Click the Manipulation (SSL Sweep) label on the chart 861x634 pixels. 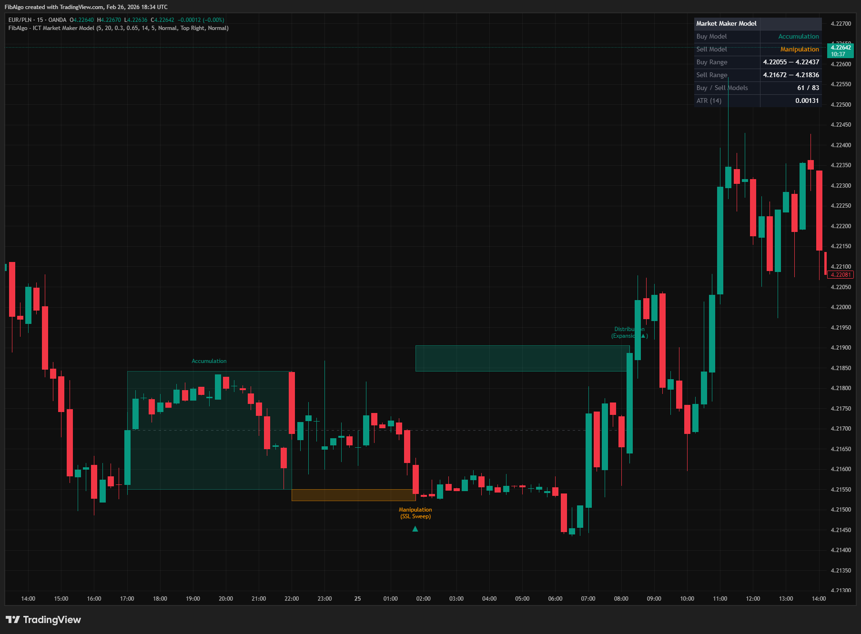[x=415, y=513]
